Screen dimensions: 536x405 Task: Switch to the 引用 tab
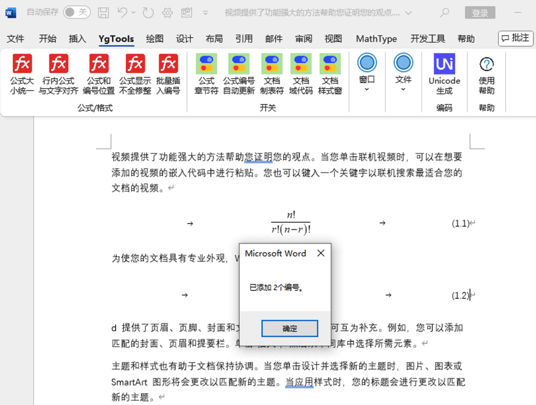pos(244,39)
